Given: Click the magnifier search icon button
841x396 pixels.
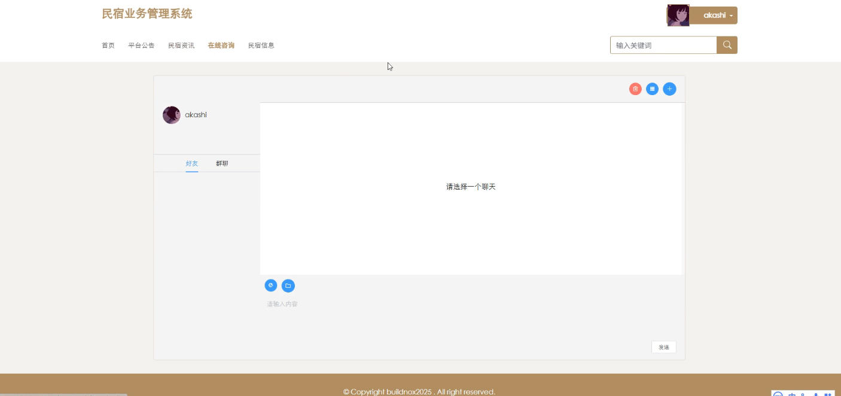Looking at the screenshot, I should 727,45.
